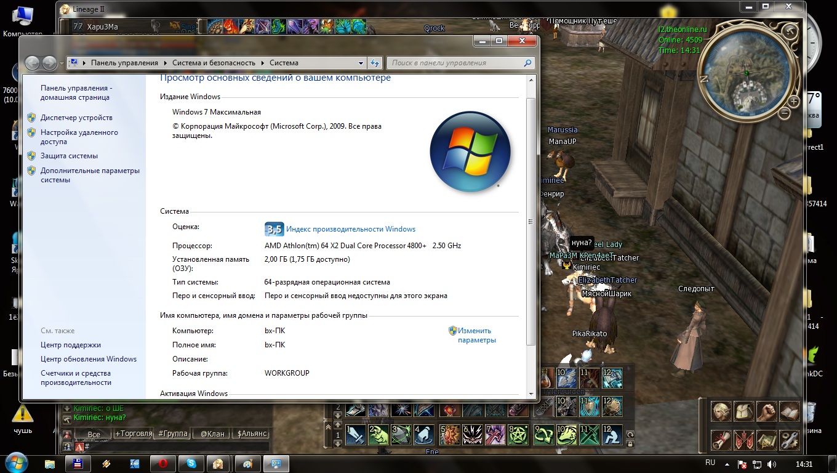The height and width of the screenshot is (473, 837).
Task: Switch to the #Группа chat tab
Action: (173, 434)
